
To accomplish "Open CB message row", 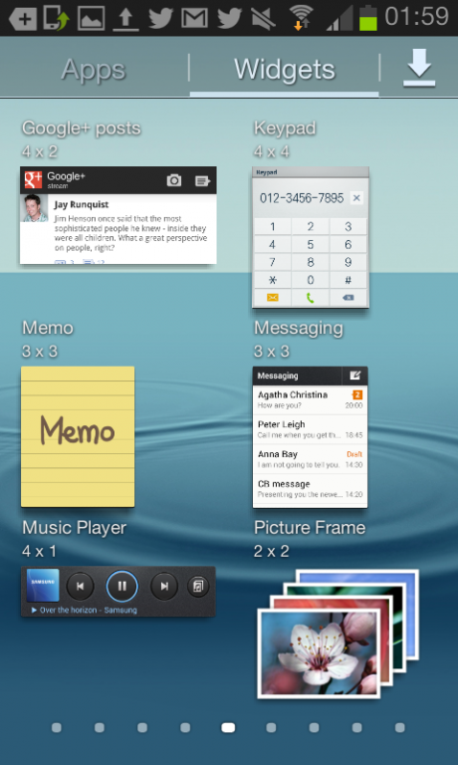I will (311, 489).
